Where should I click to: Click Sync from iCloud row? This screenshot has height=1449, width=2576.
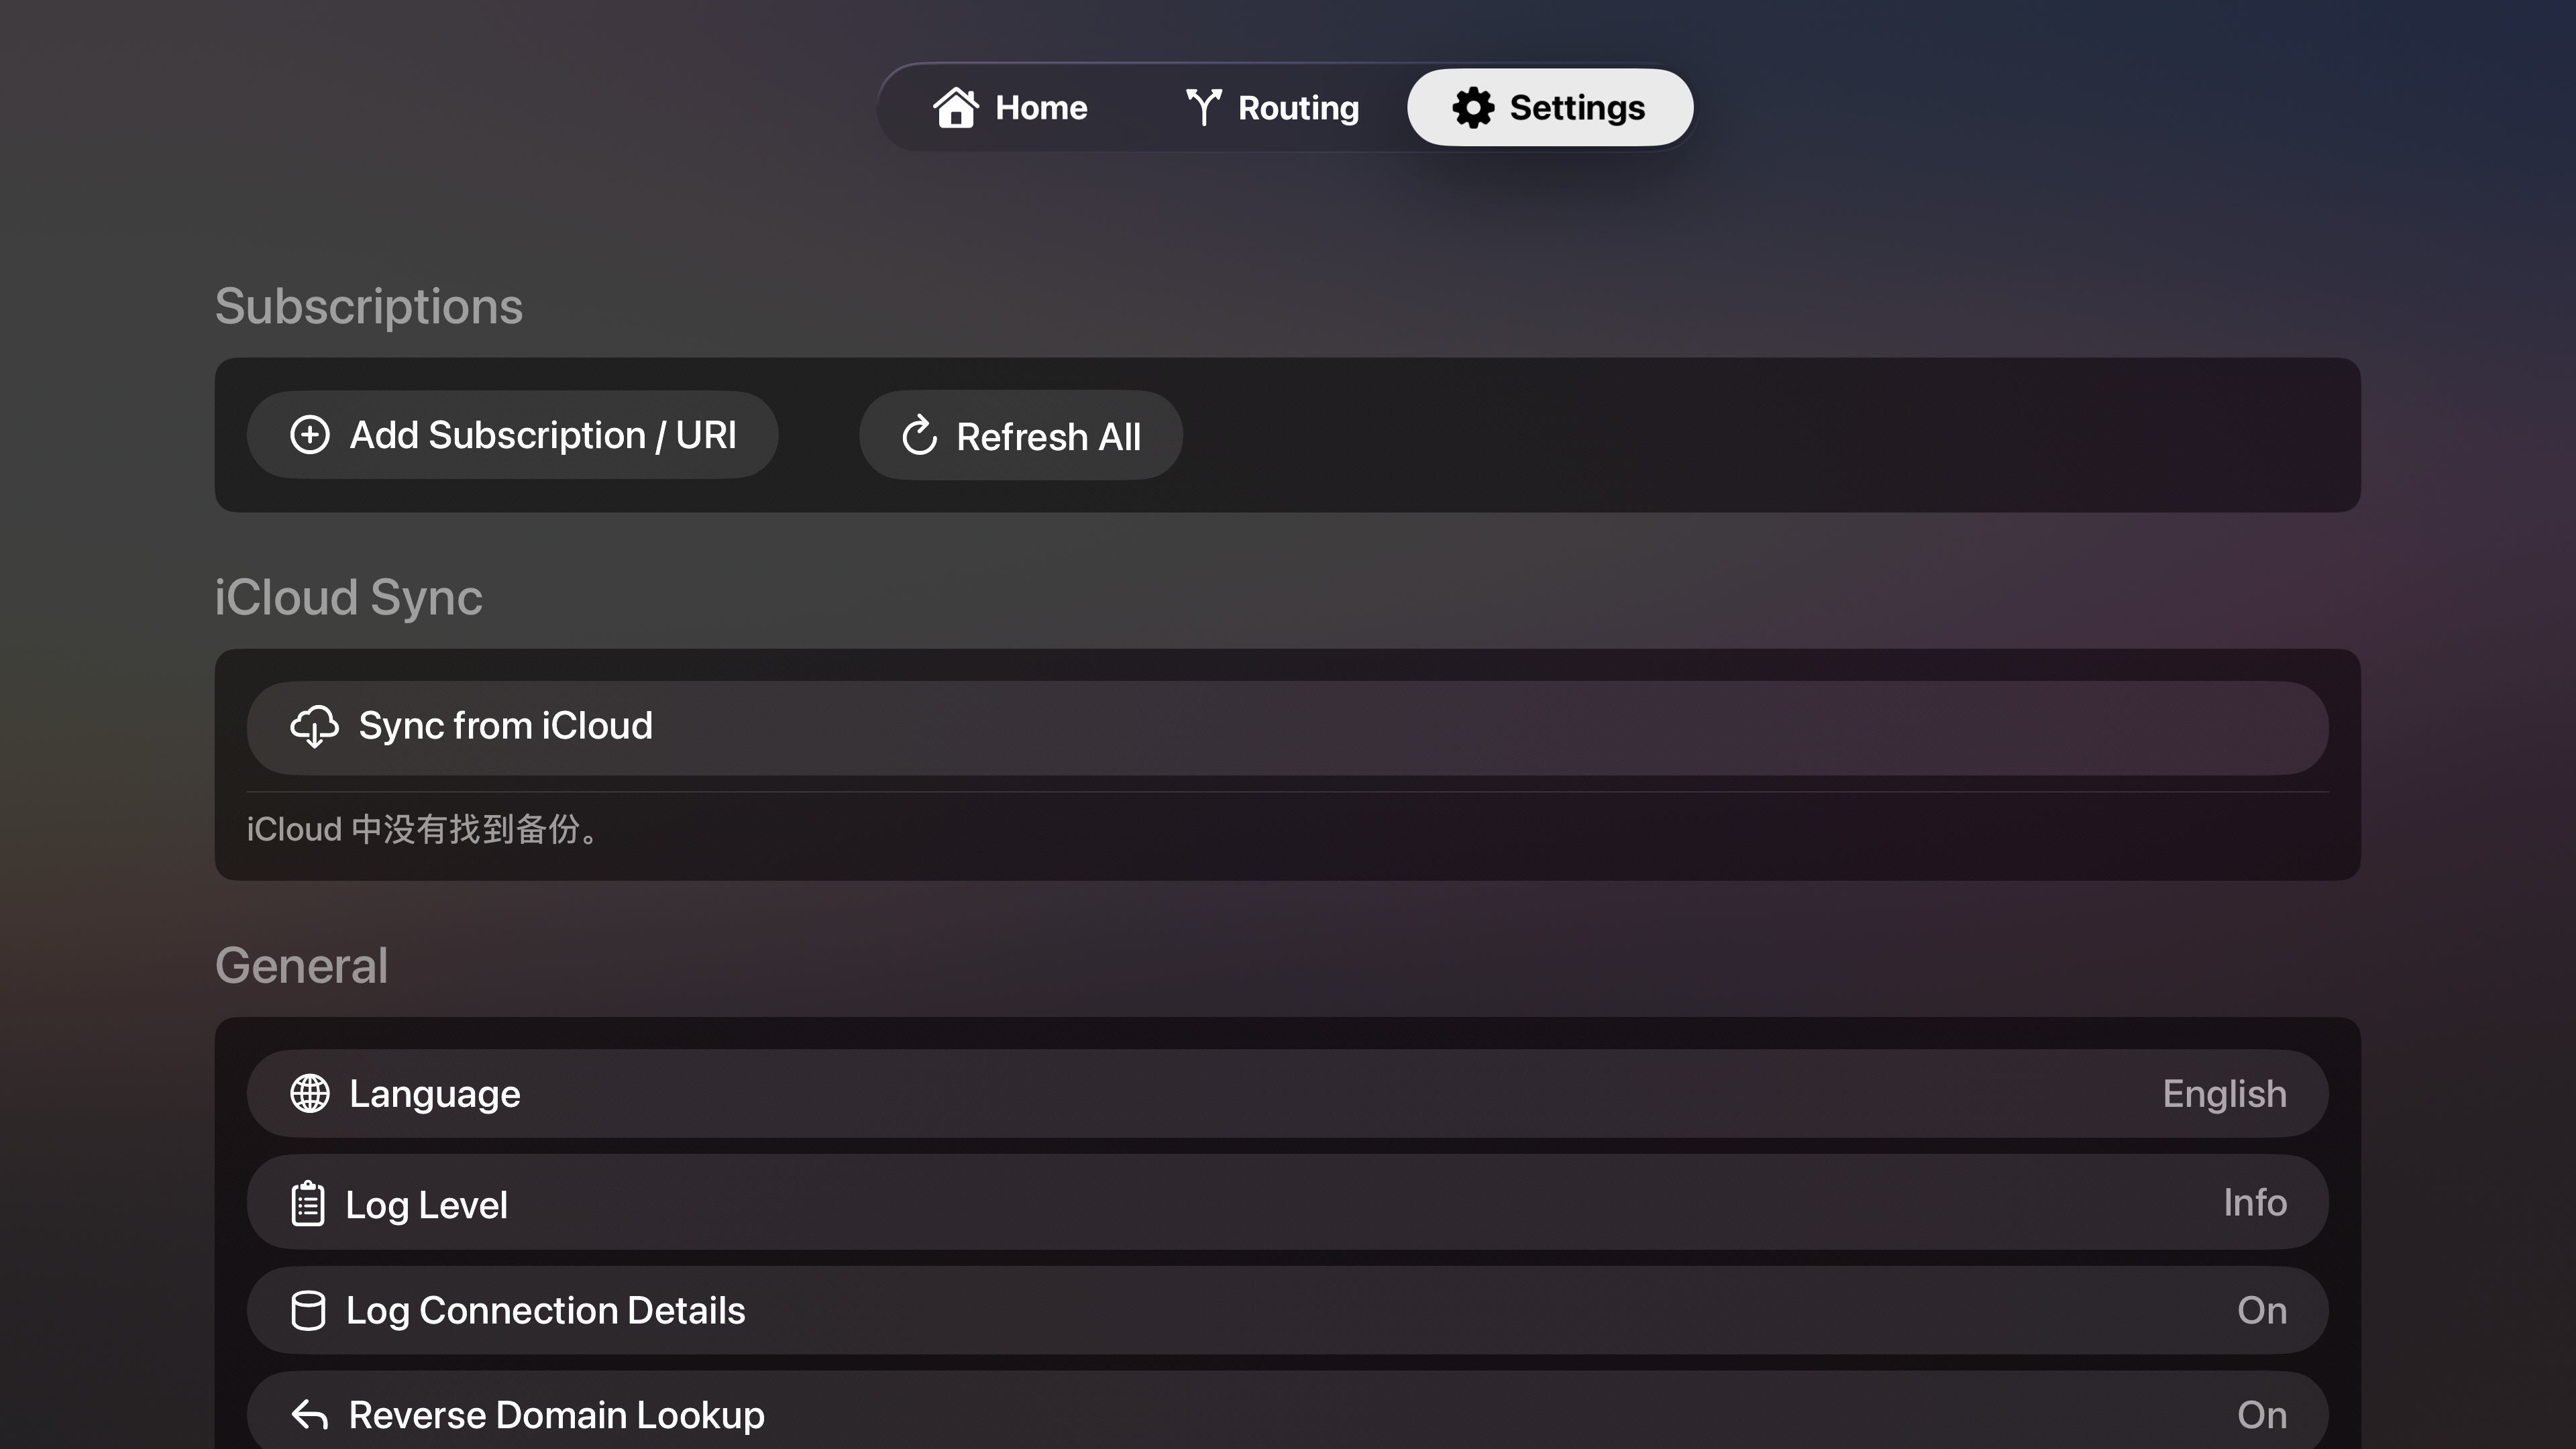[1287, 727]
